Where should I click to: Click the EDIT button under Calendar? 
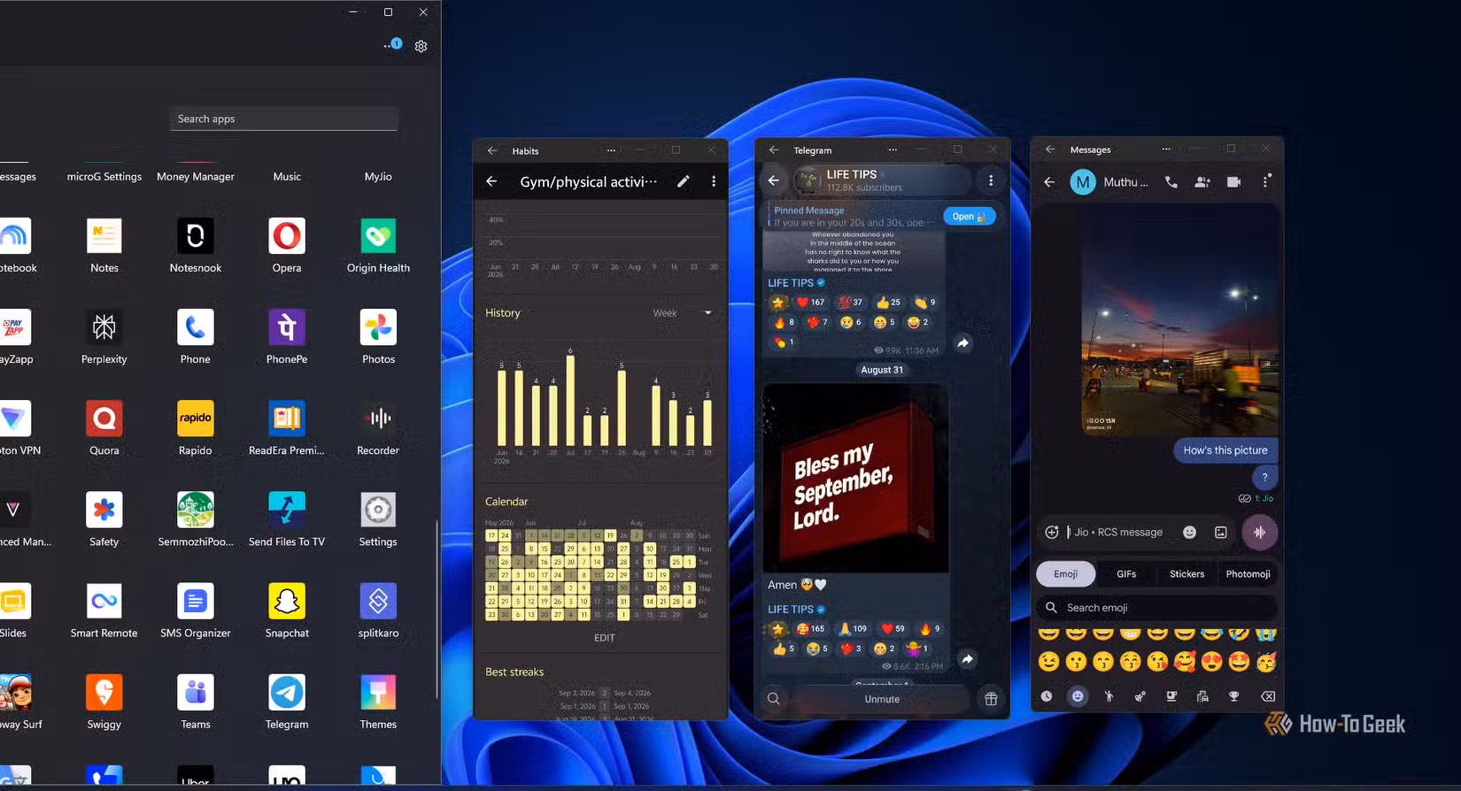[604, 638]
